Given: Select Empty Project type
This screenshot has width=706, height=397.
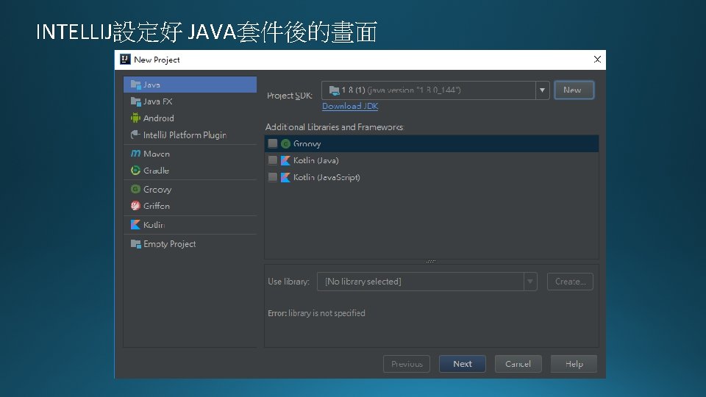Looking at the screenshot, I should 190,243.
